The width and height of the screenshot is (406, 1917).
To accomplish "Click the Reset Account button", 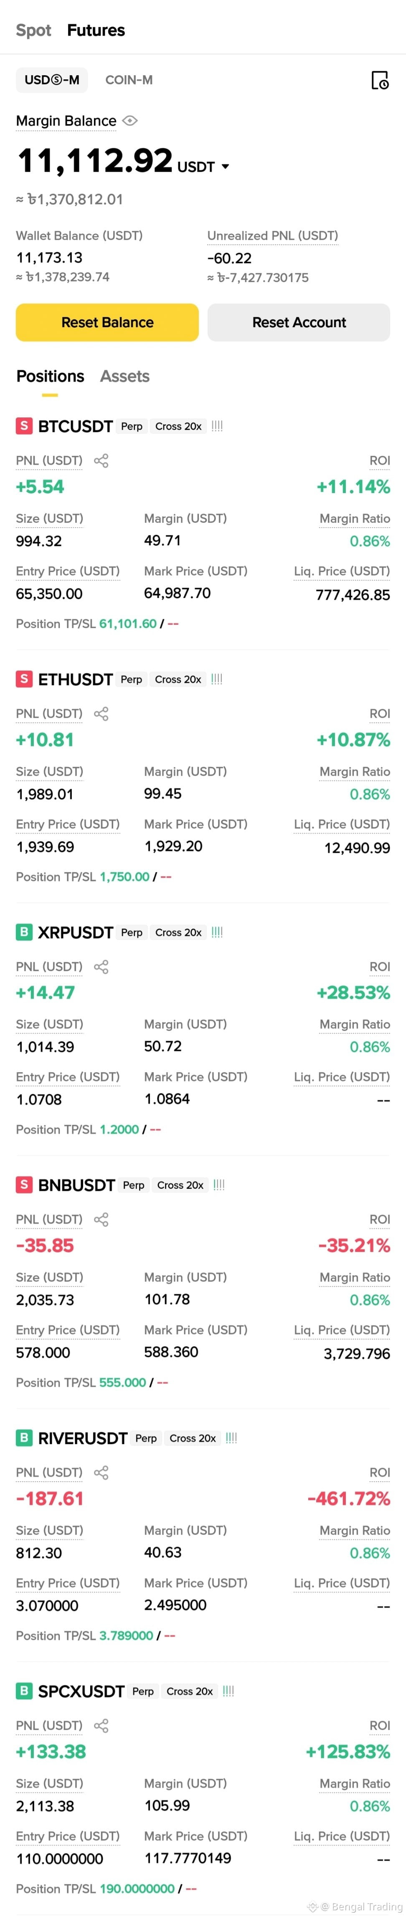I will click(x=299, y=322).
